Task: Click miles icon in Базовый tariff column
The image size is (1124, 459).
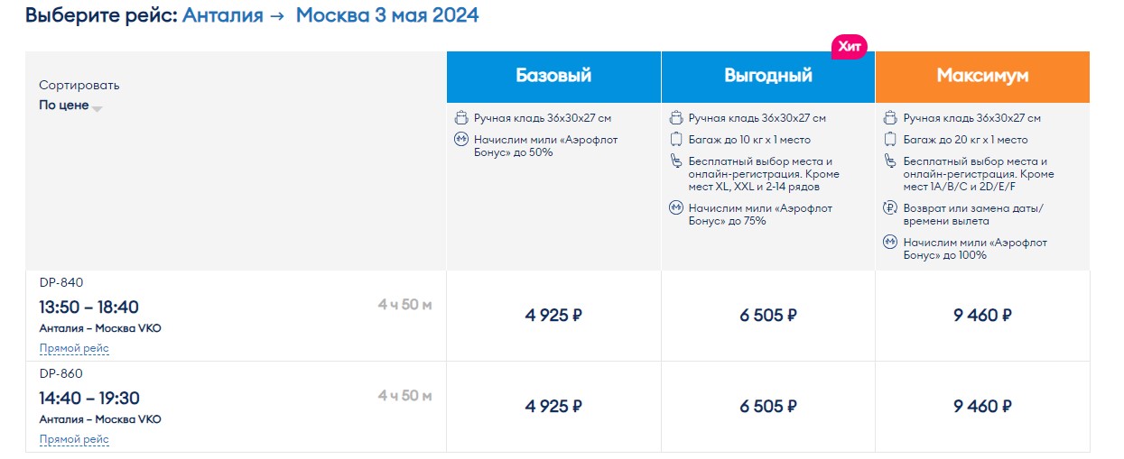Action: point(460,140)
